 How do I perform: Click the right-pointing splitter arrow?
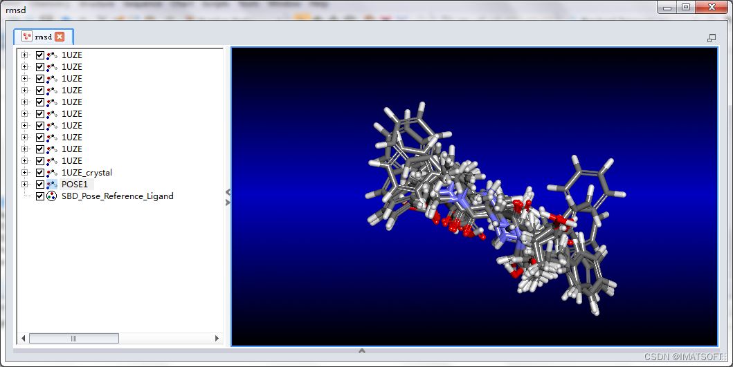(228, 203)
